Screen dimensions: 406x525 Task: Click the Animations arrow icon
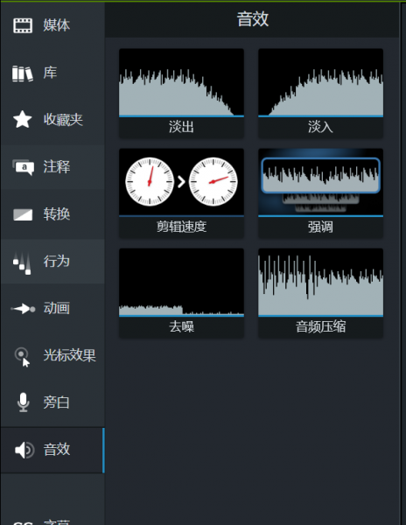coord(23,308)
